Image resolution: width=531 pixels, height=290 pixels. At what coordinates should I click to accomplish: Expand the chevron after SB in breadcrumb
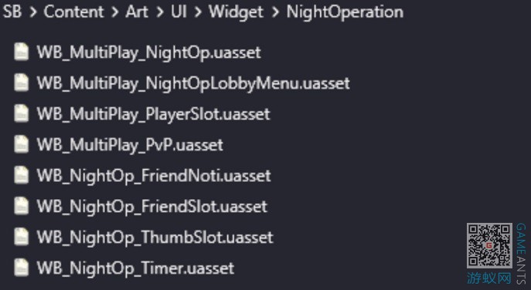[32, 12]
